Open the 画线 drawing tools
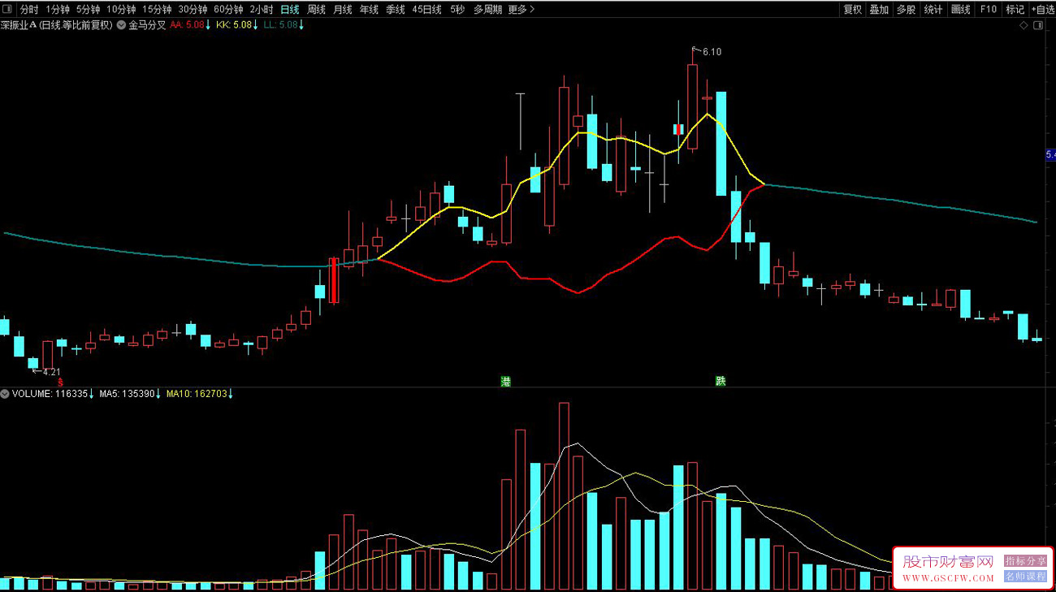 961,10
